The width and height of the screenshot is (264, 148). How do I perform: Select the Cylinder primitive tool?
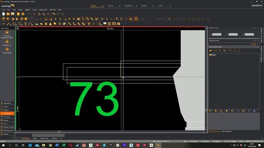pos(46,24)
